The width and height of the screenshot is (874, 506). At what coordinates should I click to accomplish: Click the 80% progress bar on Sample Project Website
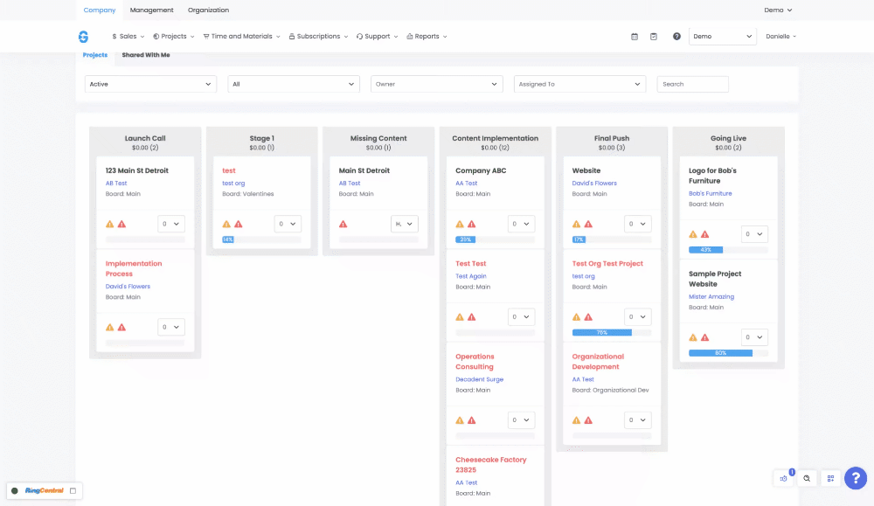(x=720, y=353)
